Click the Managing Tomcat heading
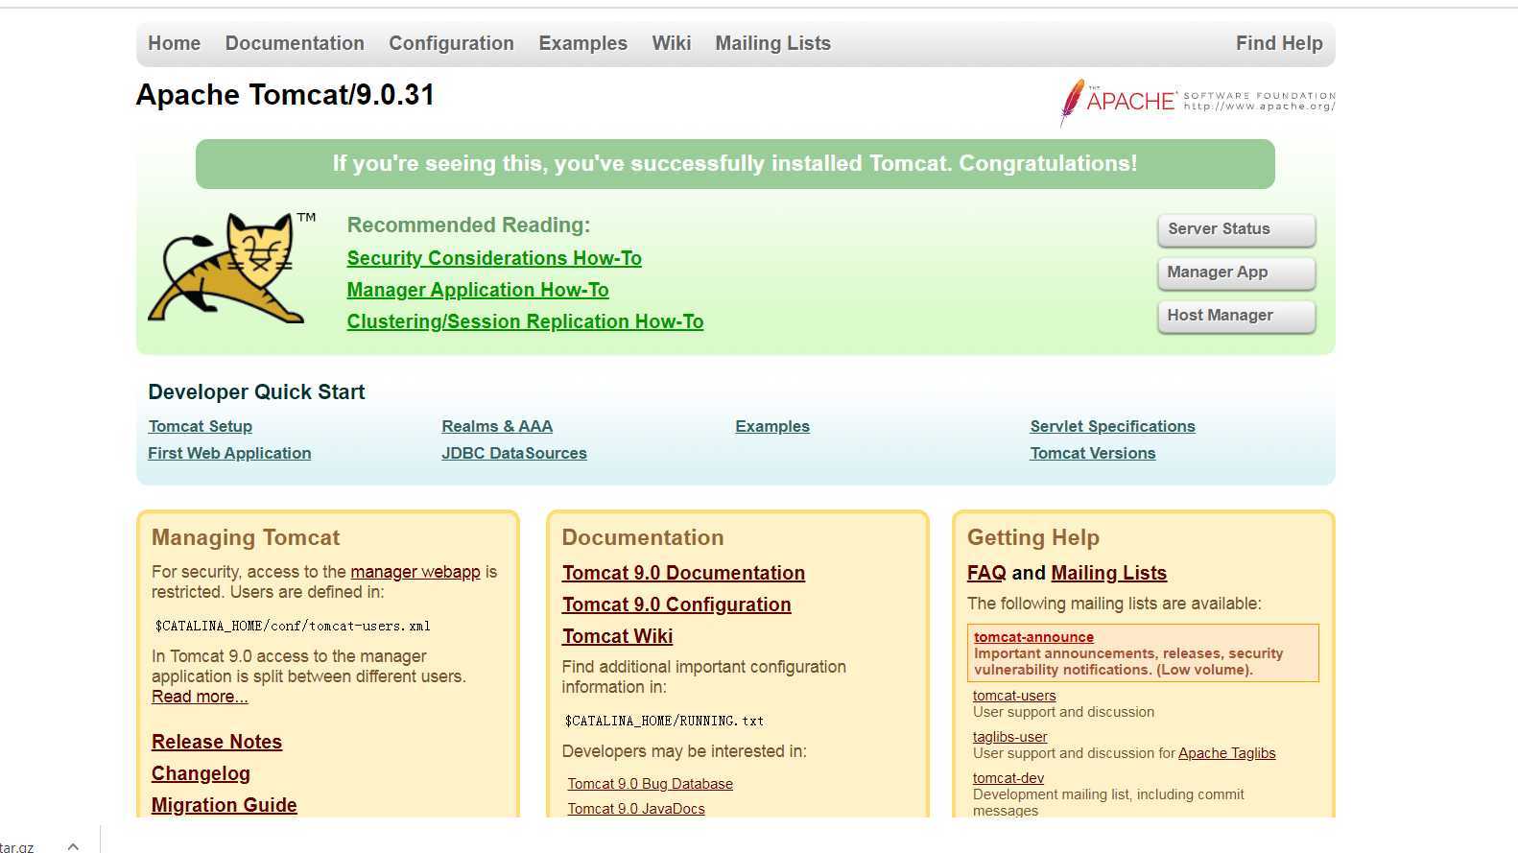Viewport: 1518px width, 853px height. [246, 537]
